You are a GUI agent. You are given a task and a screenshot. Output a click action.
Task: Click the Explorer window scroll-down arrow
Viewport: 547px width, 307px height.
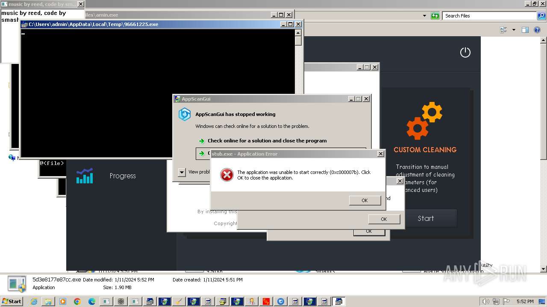[x=544, y=269]
